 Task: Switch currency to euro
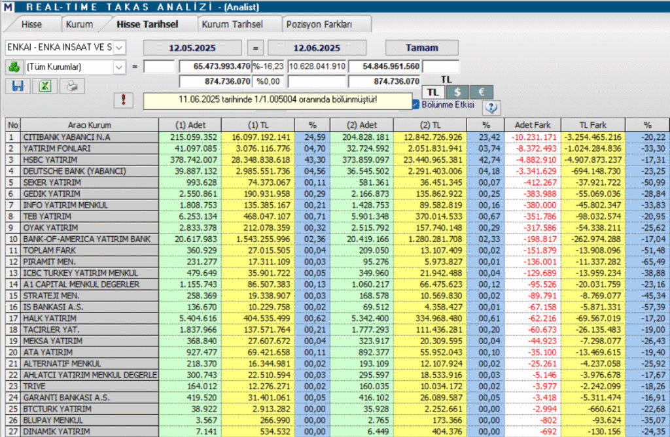point(482,92)
